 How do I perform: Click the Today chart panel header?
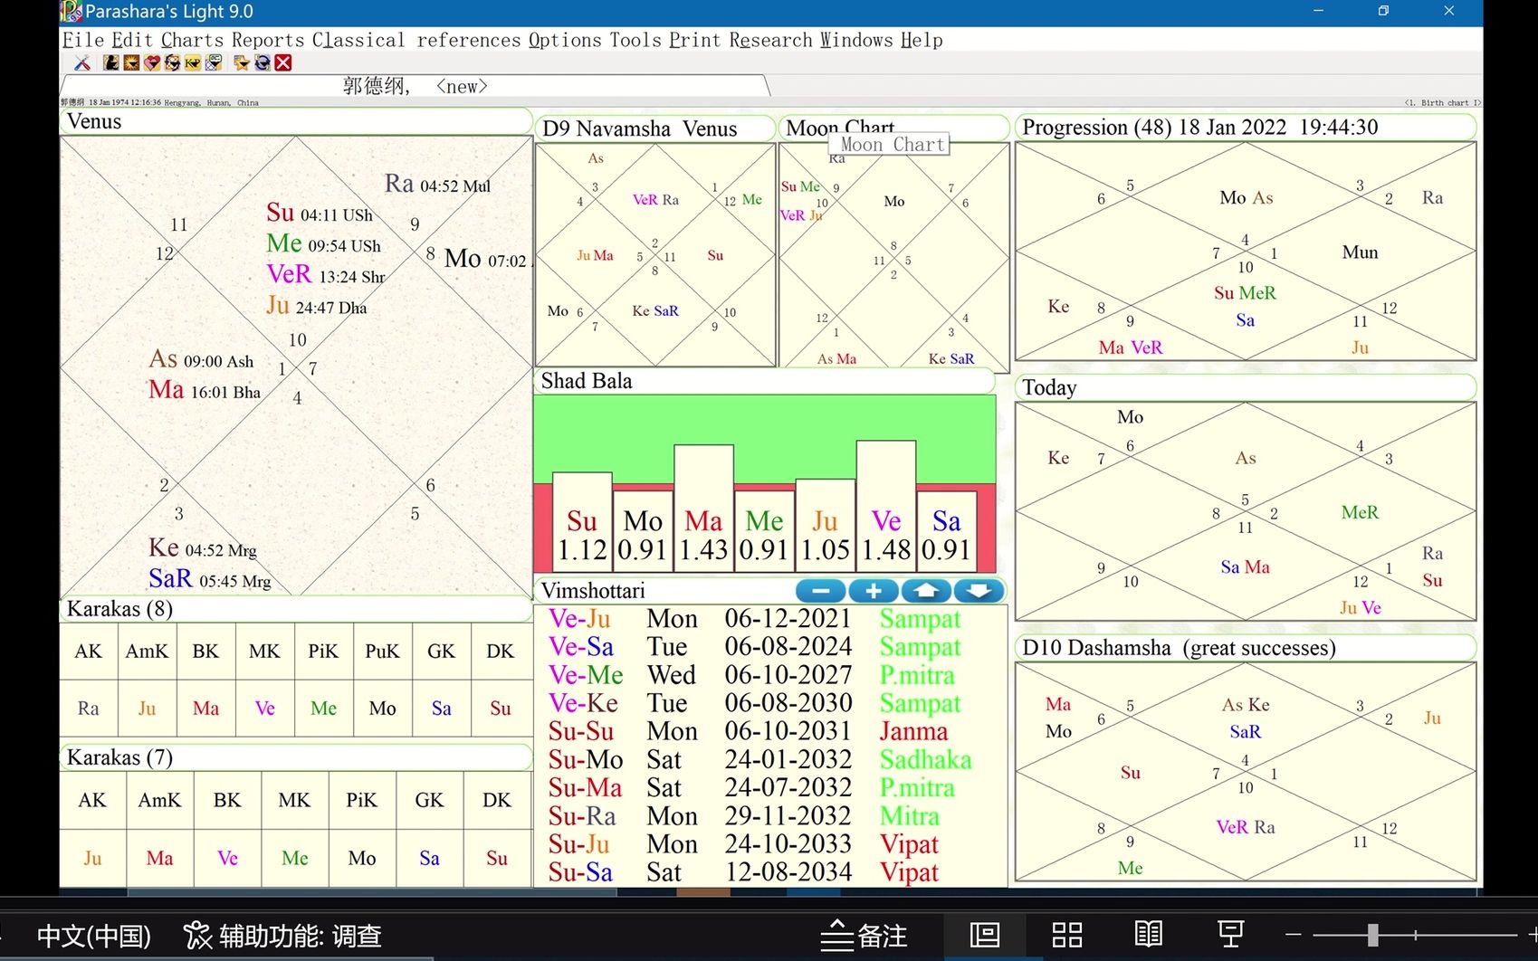(x=1246, y=387)
